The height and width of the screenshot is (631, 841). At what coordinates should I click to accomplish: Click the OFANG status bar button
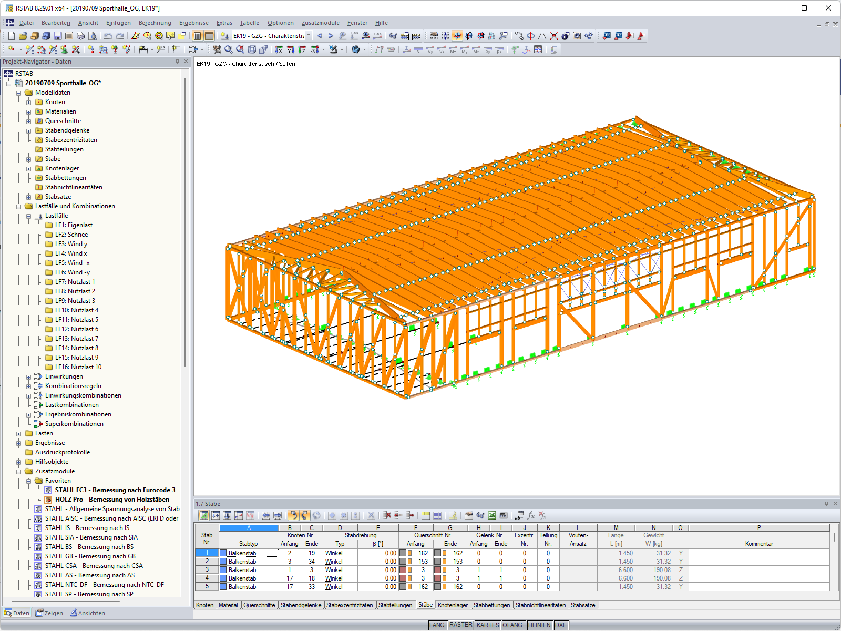512,625
